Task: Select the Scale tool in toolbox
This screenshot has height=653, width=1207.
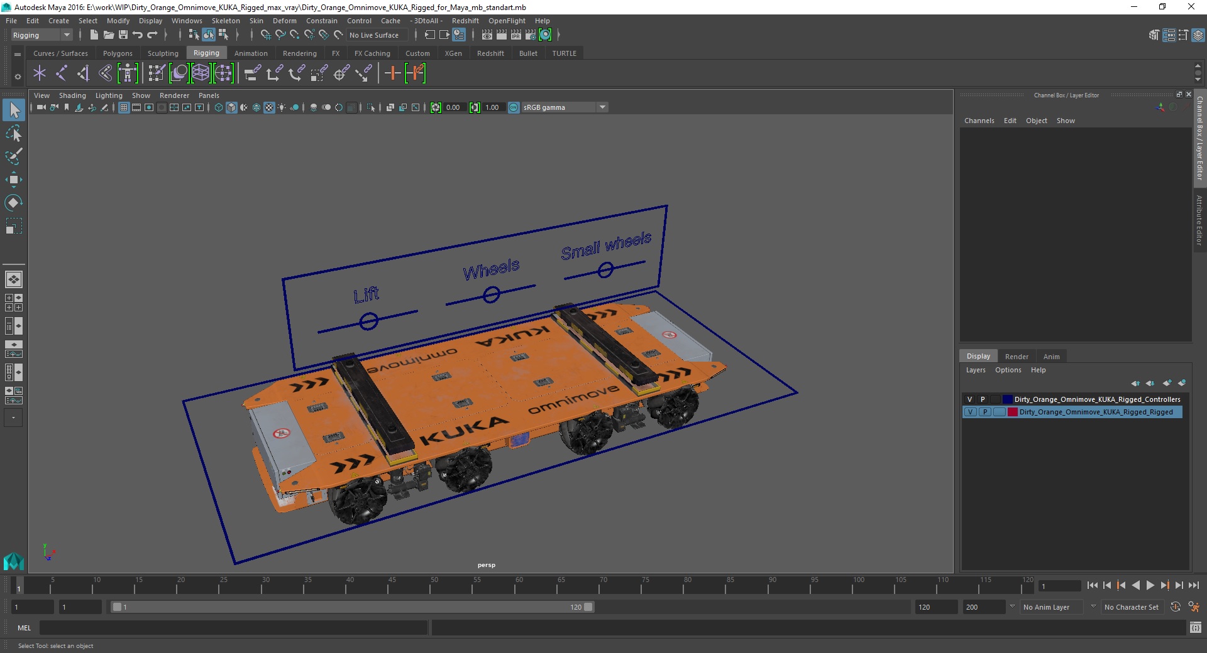Action: click(x=14, y=225)
